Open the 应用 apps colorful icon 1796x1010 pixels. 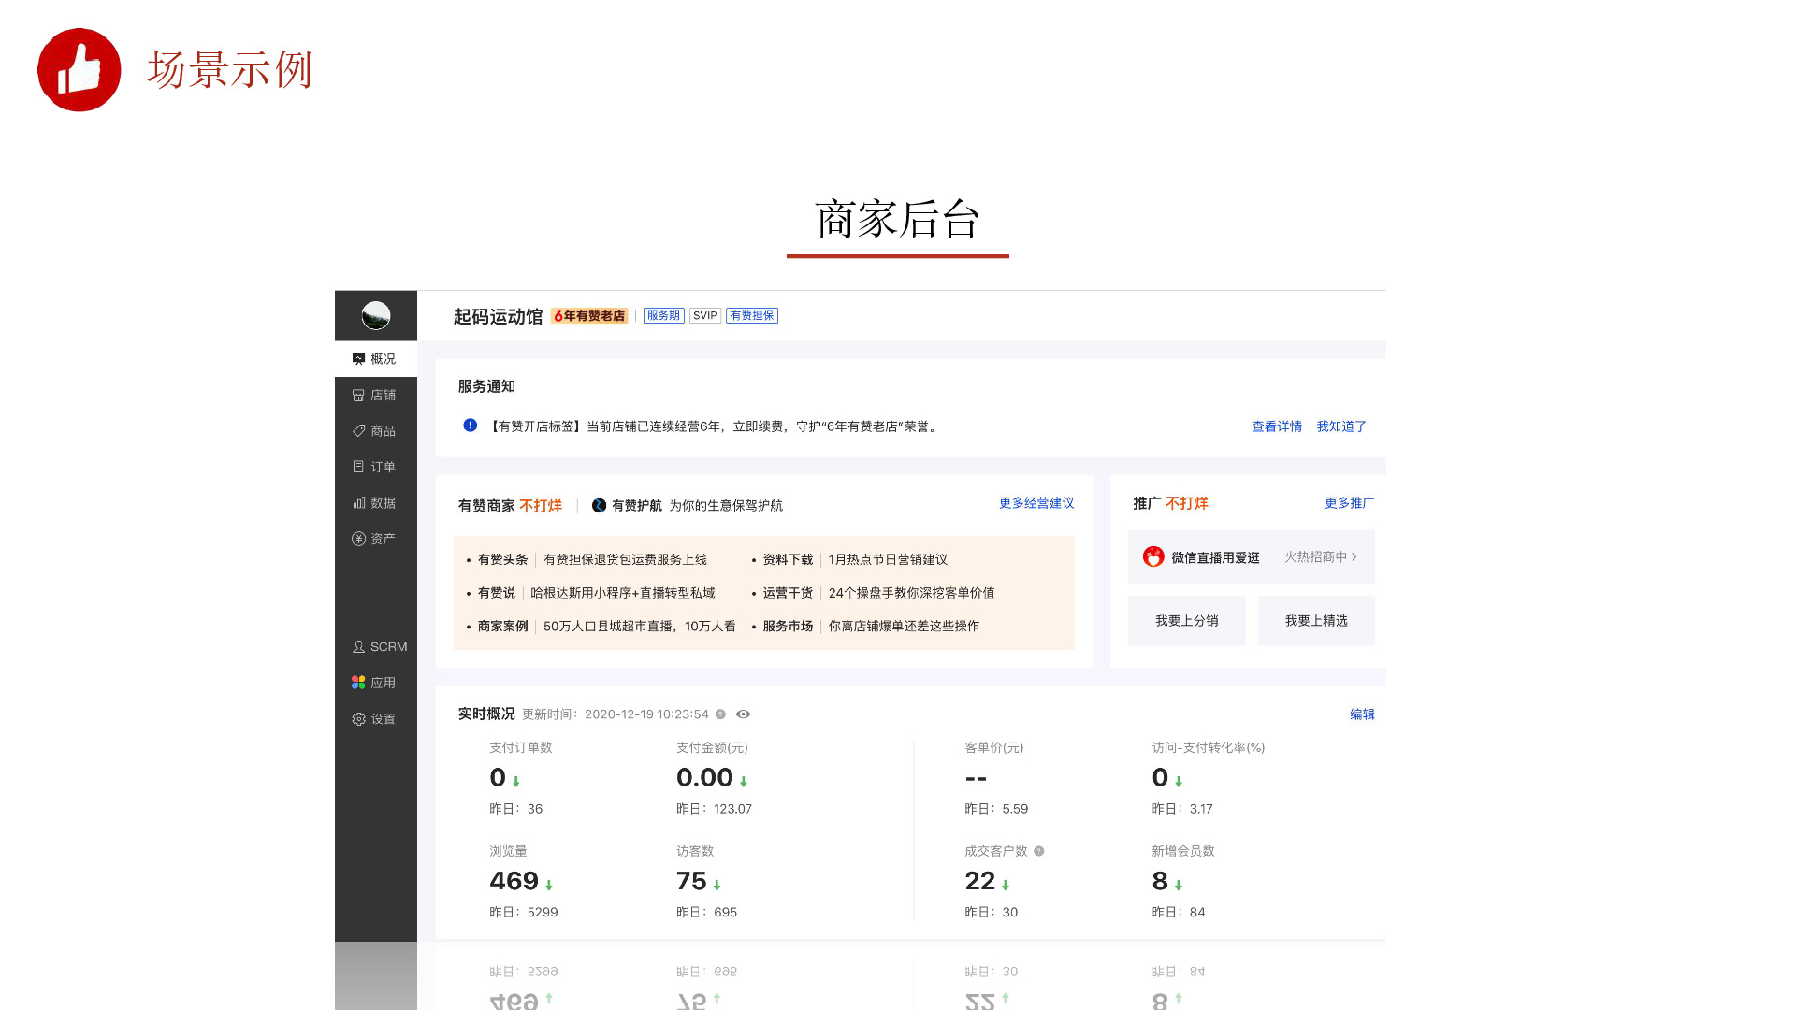click(358, 683)
